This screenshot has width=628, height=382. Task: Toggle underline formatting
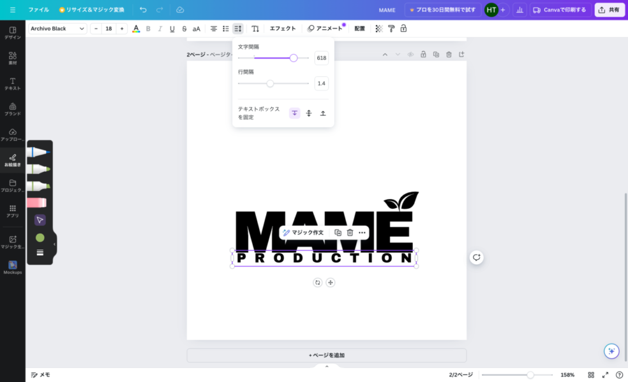tap(172, 29)
